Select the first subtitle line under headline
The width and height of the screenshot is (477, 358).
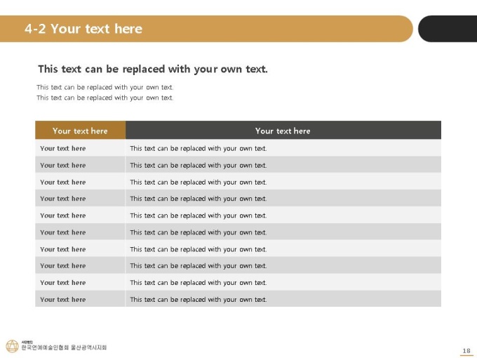(x=105, y=87)
